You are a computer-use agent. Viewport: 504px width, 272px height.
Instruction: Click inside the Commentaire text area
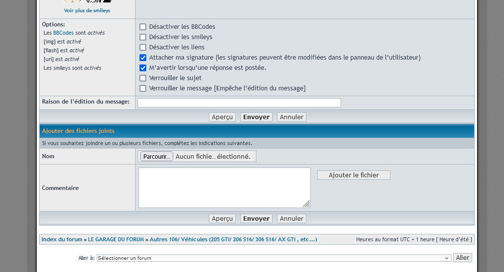click(x=224, y=188)
